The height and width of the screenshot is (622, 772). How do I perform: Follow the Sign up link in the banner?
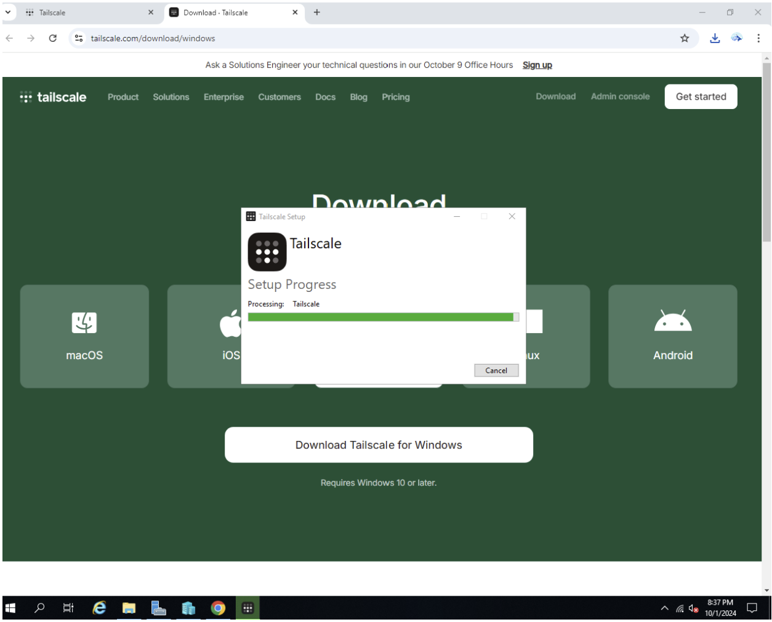(x=537, y=65)
